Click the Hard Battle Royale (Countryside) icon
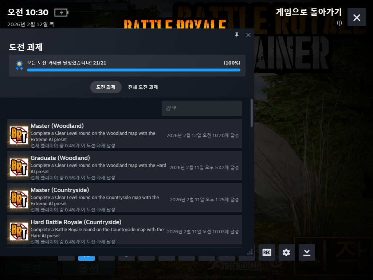Screen dimensions: 373x280 pyautogui.click(x=19, y=232)
